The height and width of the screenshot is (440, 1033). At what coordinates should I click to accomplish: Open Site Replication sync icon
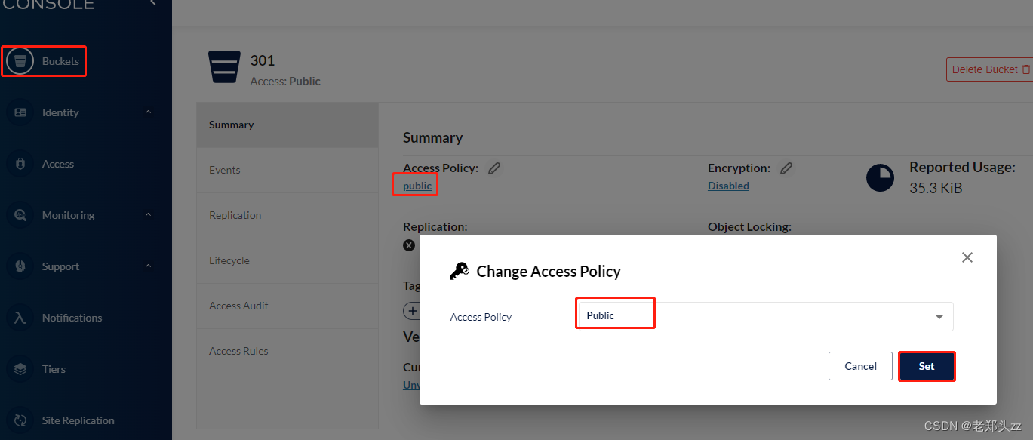click(x=20, y=420)
